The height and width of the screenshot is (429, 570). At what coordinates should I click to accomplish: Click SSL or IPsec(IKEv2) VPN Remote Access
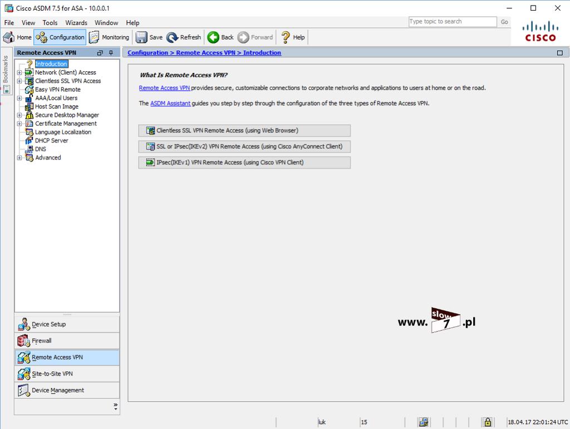tap(244, 146)
